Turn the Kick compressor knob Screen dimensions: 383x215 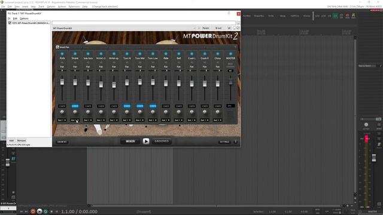62,112
